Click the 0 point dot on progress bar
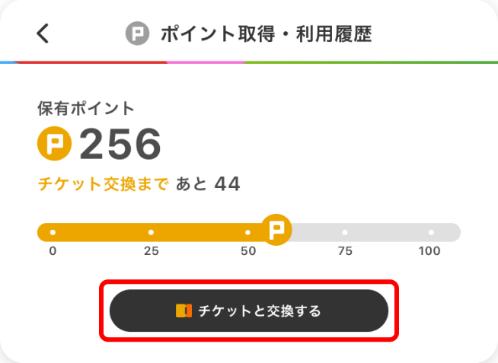498x363 pixels. 53,233
